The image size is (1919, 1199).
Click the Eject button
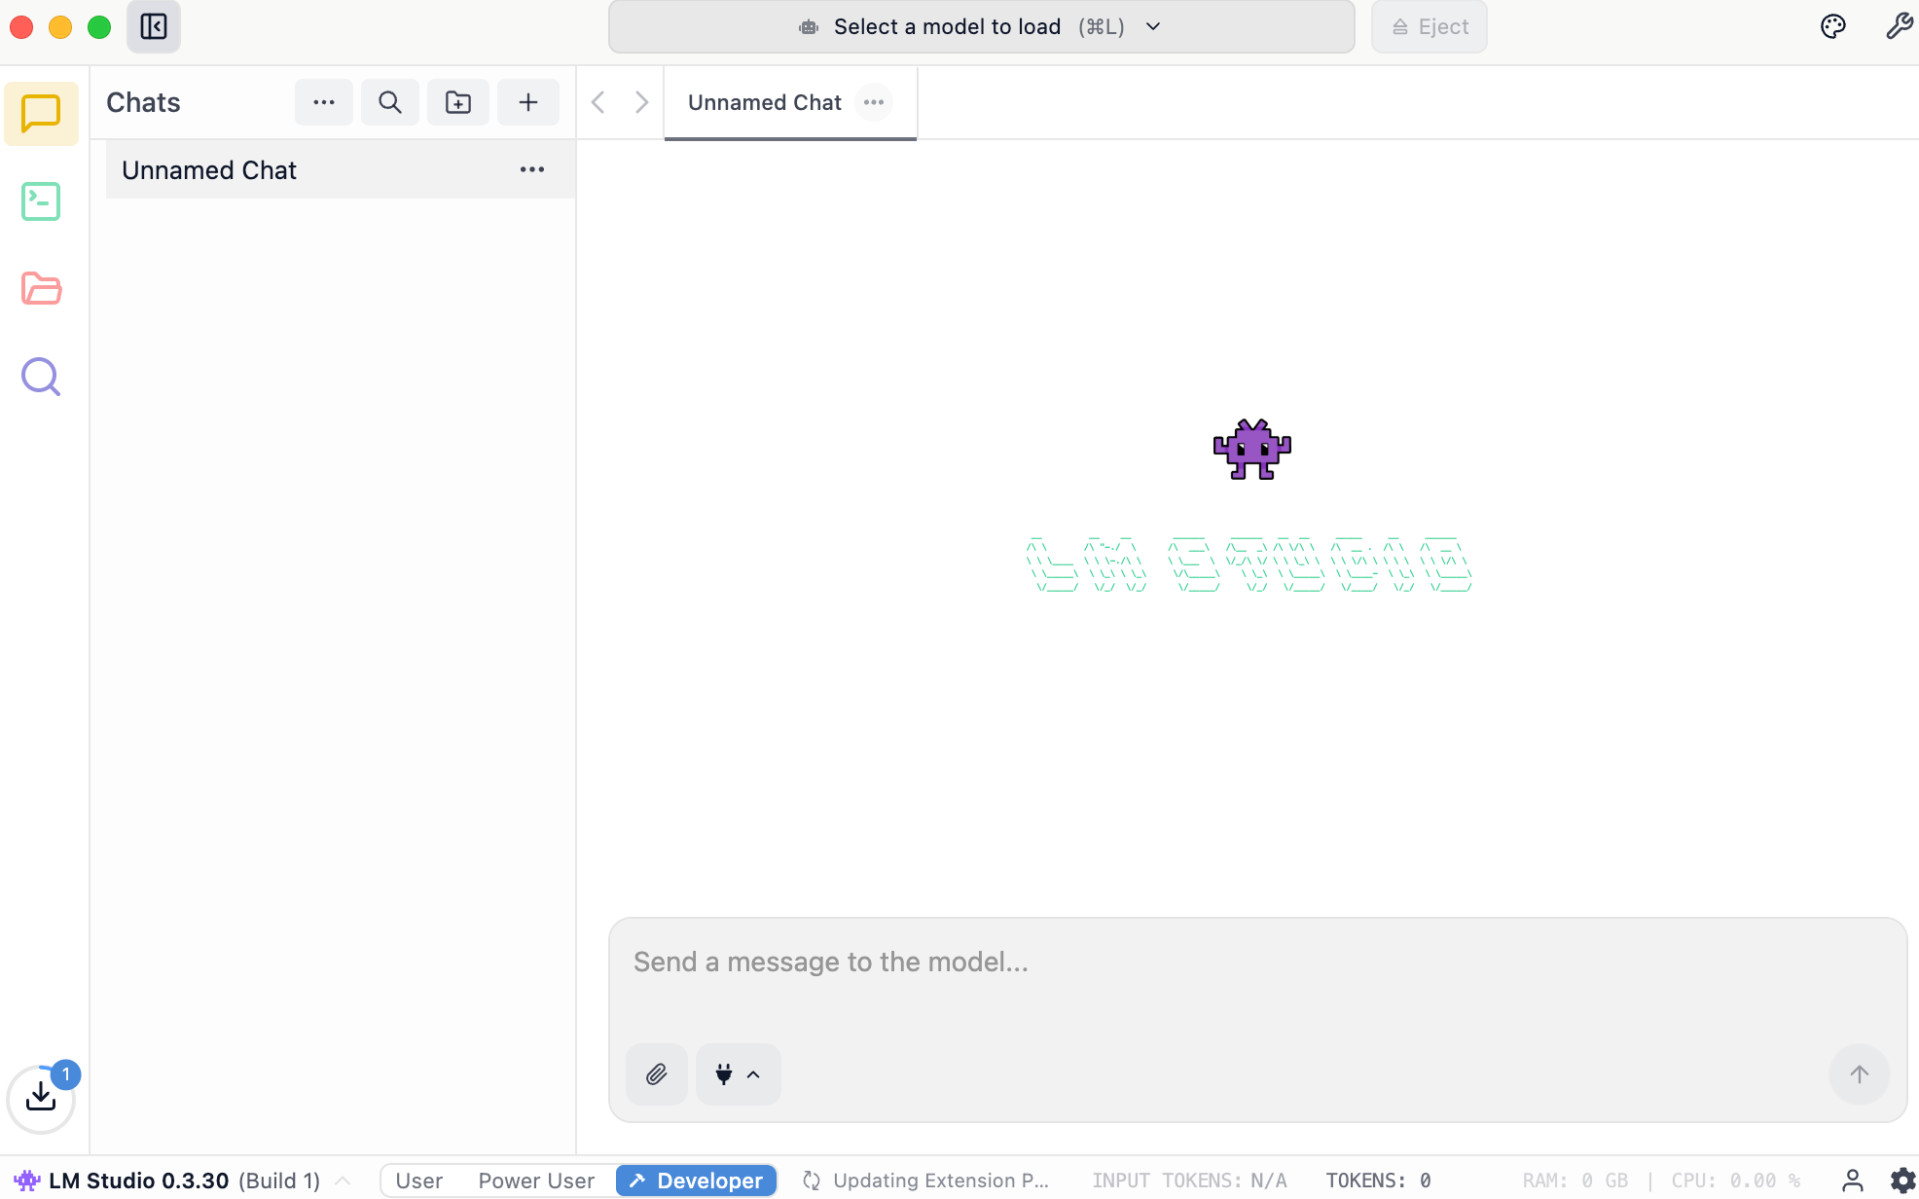(x=1430, y=26)
